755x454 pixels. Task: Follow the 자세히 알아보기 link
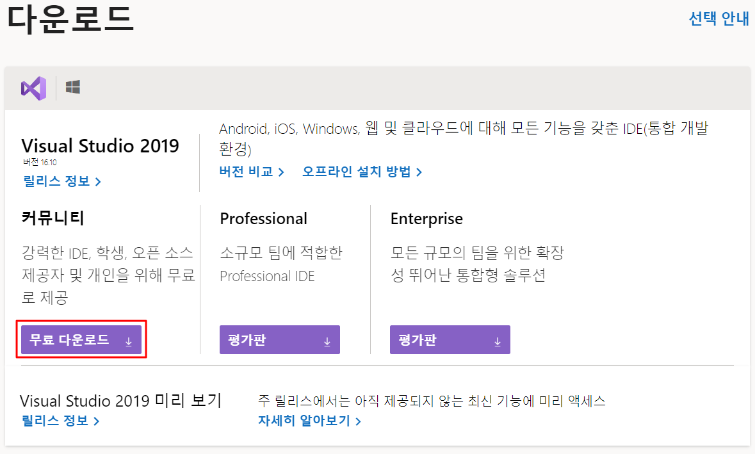(304, 421)
